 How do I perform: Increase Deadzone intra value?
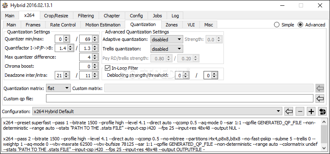coord(95,74)
